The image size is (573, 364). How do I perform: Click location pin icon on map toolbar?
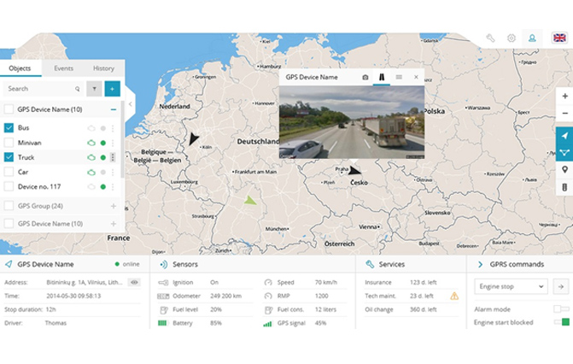click(x=564, y=169)
